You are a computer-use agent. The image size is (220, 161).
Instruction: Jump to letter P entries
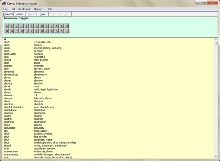(16, 31)
